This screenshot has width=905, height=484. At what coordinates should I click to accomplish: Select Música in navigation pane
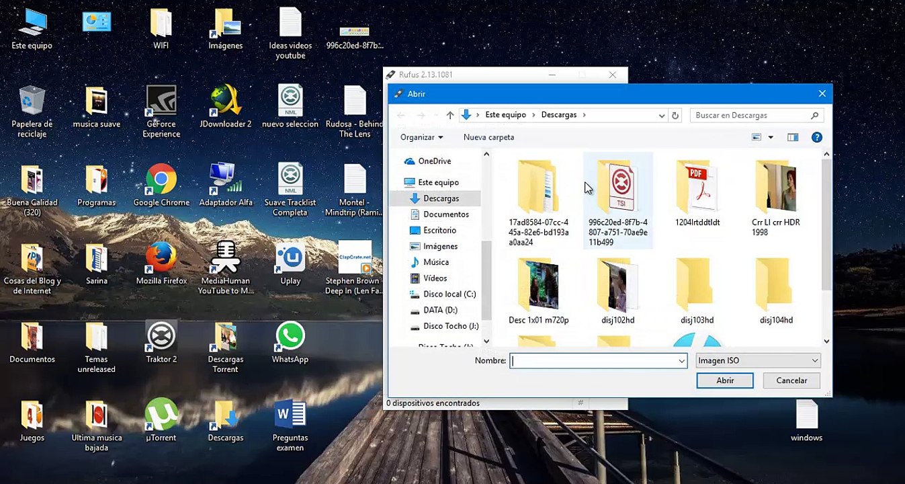[x=436, y=262]
